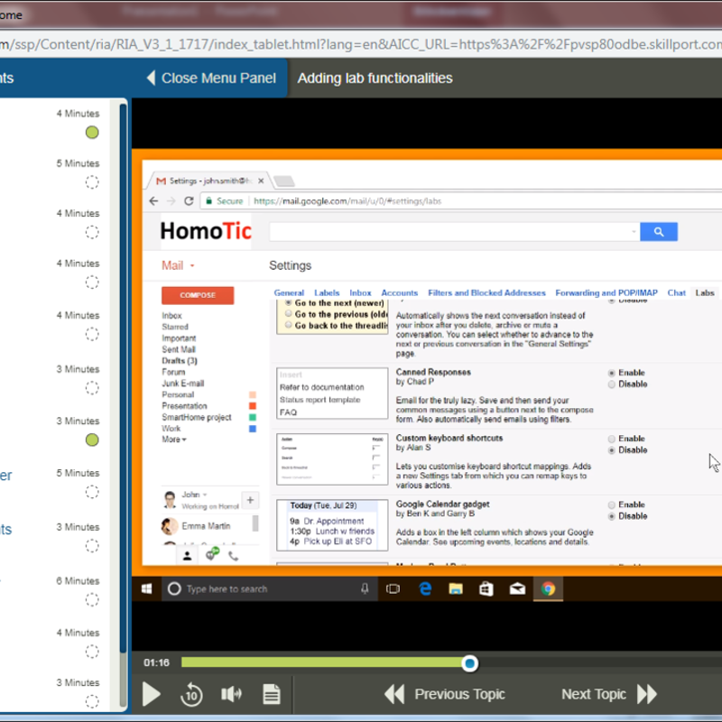Open the Inbox settings tab
This screenshot has height=722, width=722.
(360, 292)
